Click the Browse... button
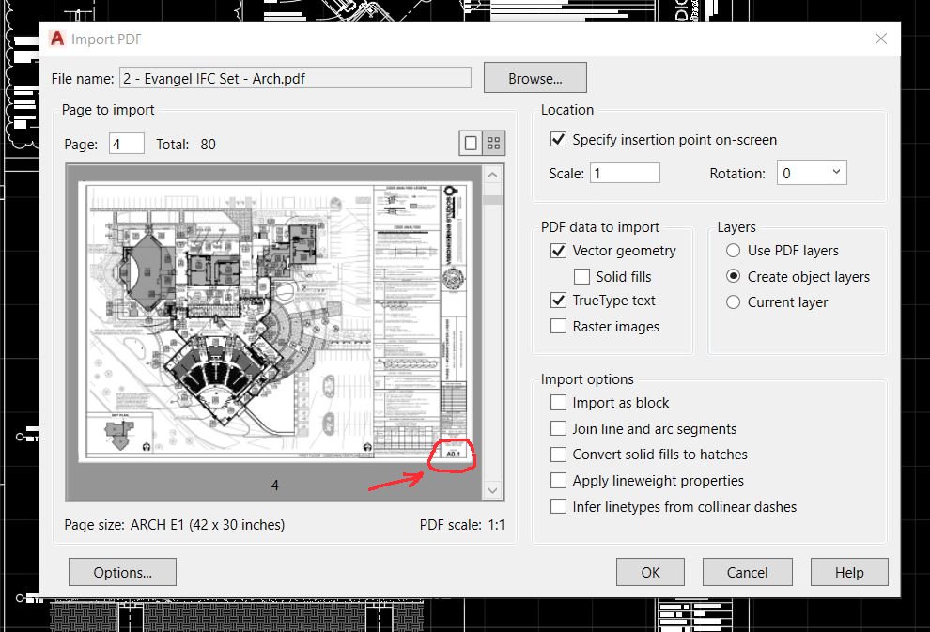 coord(535,78)
